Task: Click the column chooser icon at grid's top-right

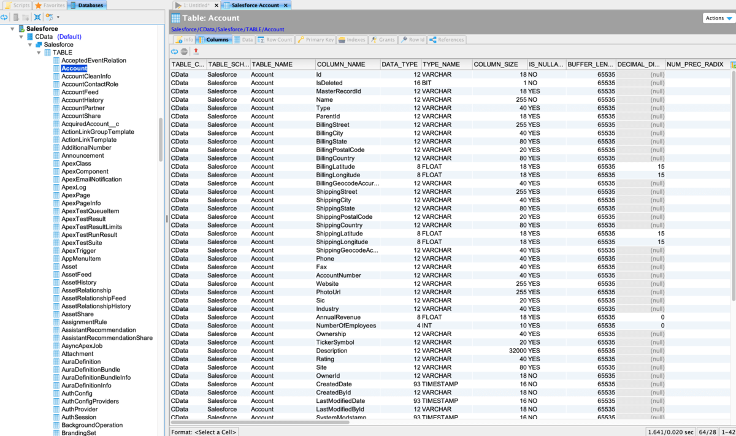Action: (x=732, y=64)
